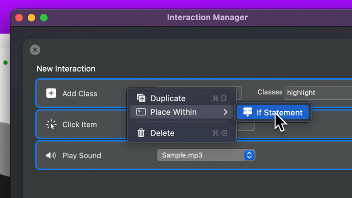Click the Play Sound speaker icon

[x=51, y=155]
